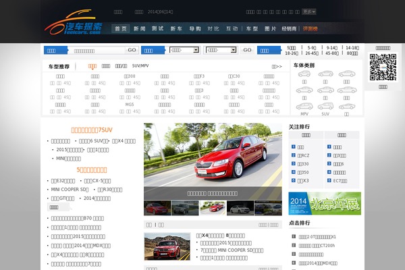Click the >> more link in recommendations
This screenshot has width=405, height=270.
pyautogui.click(x=277, y=67)
